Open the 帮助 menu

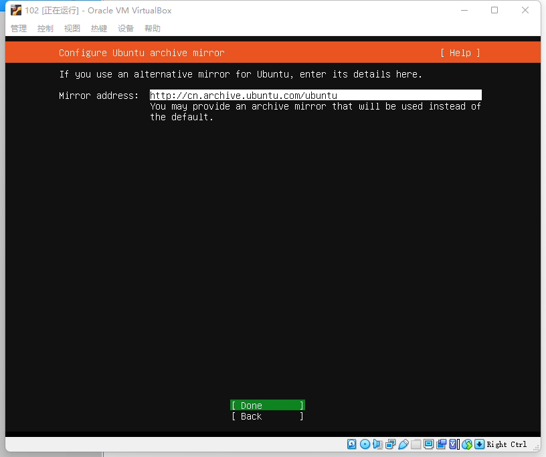tap(153, 29)
